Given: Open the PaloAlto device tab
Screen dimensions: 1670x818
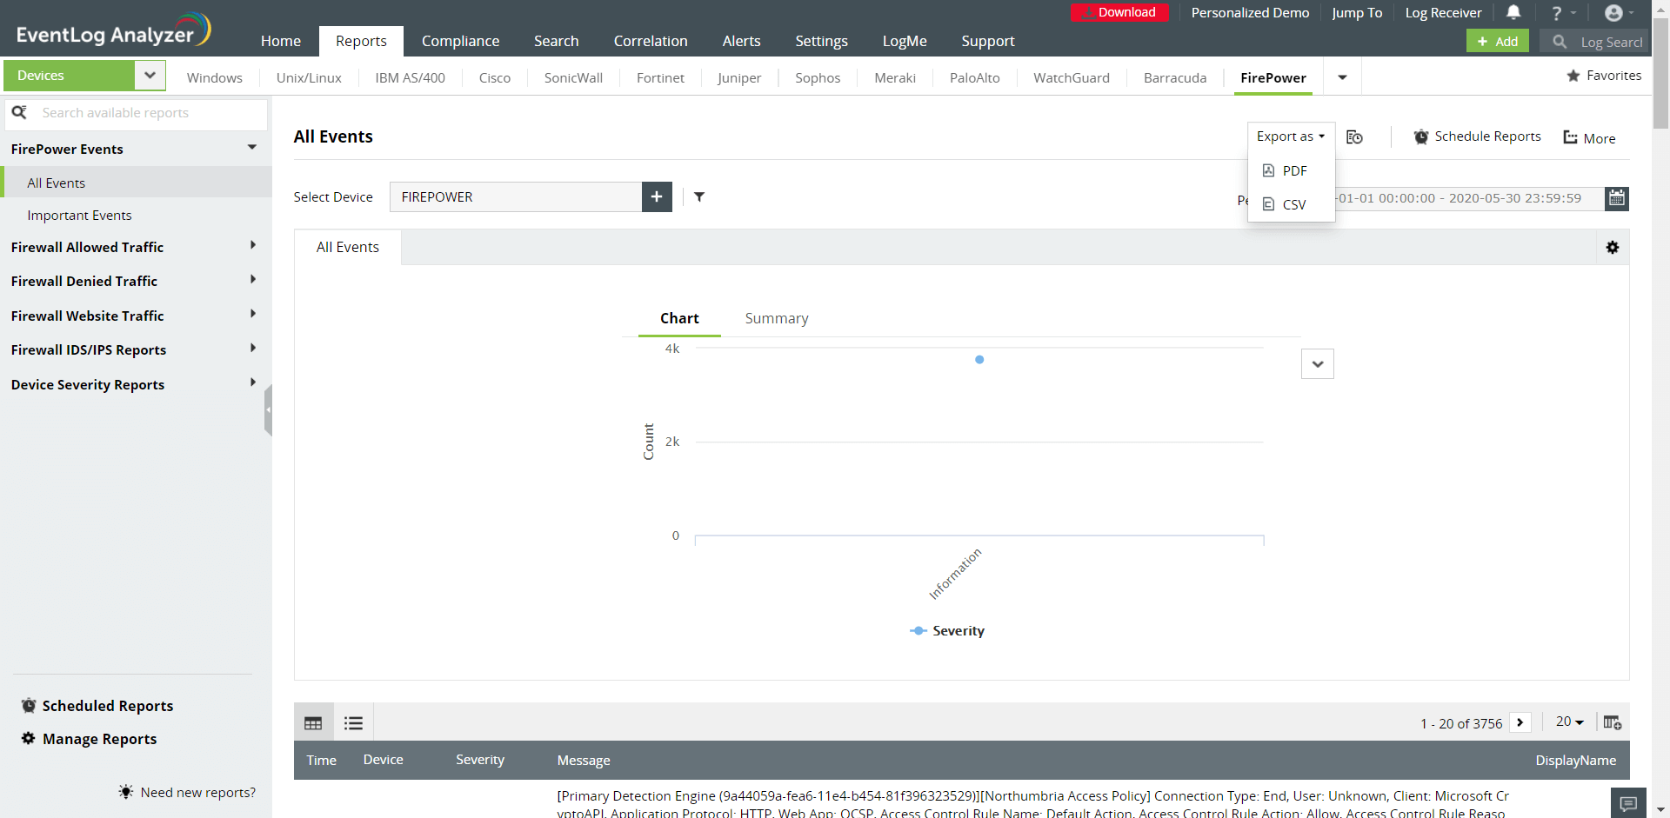Looking at the screenshot, I should [974, 77].
